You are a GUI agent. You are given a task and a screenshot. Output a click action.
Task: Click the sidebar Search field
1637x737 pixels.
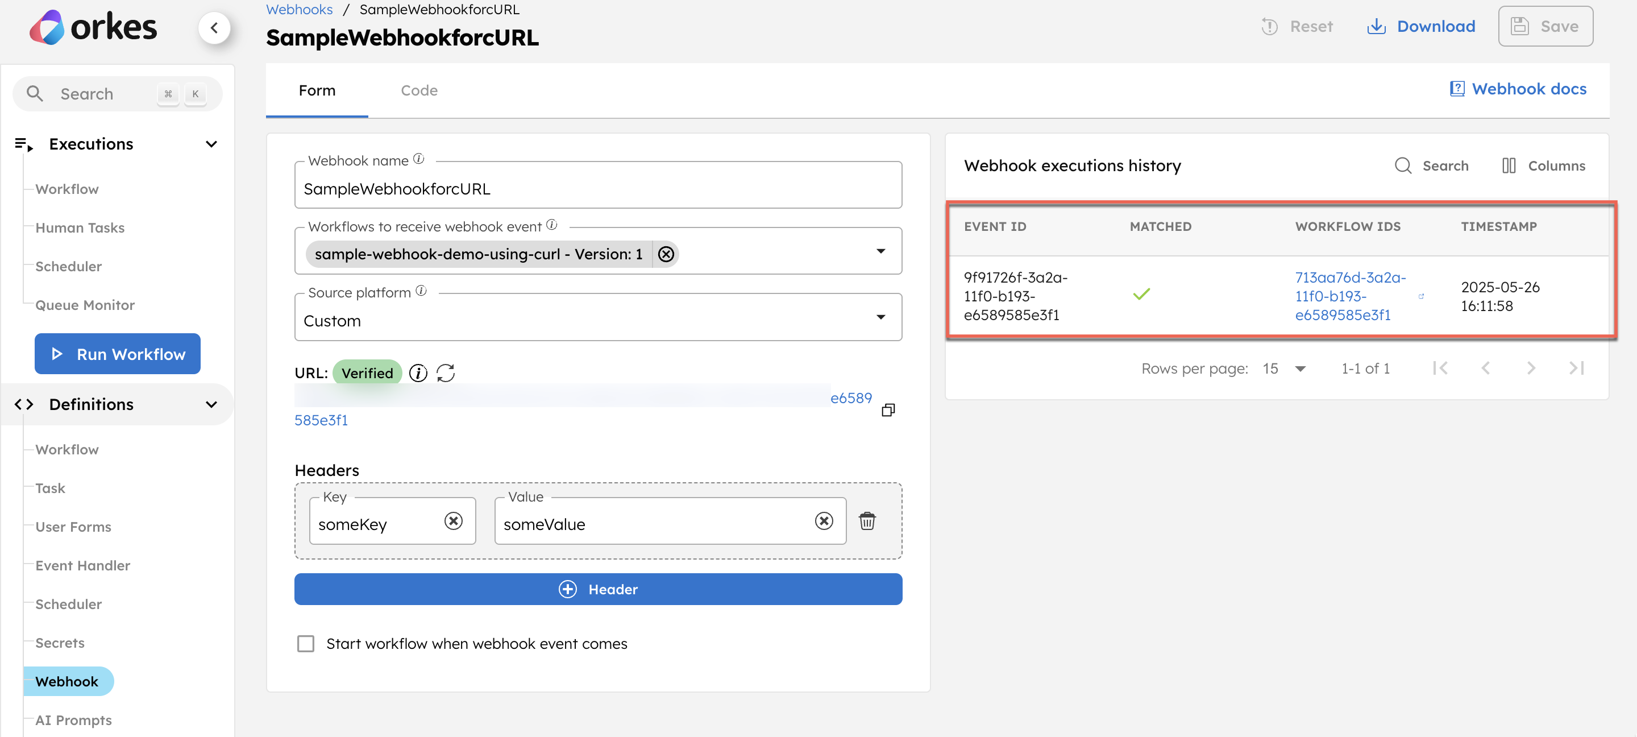coord(118,94)
